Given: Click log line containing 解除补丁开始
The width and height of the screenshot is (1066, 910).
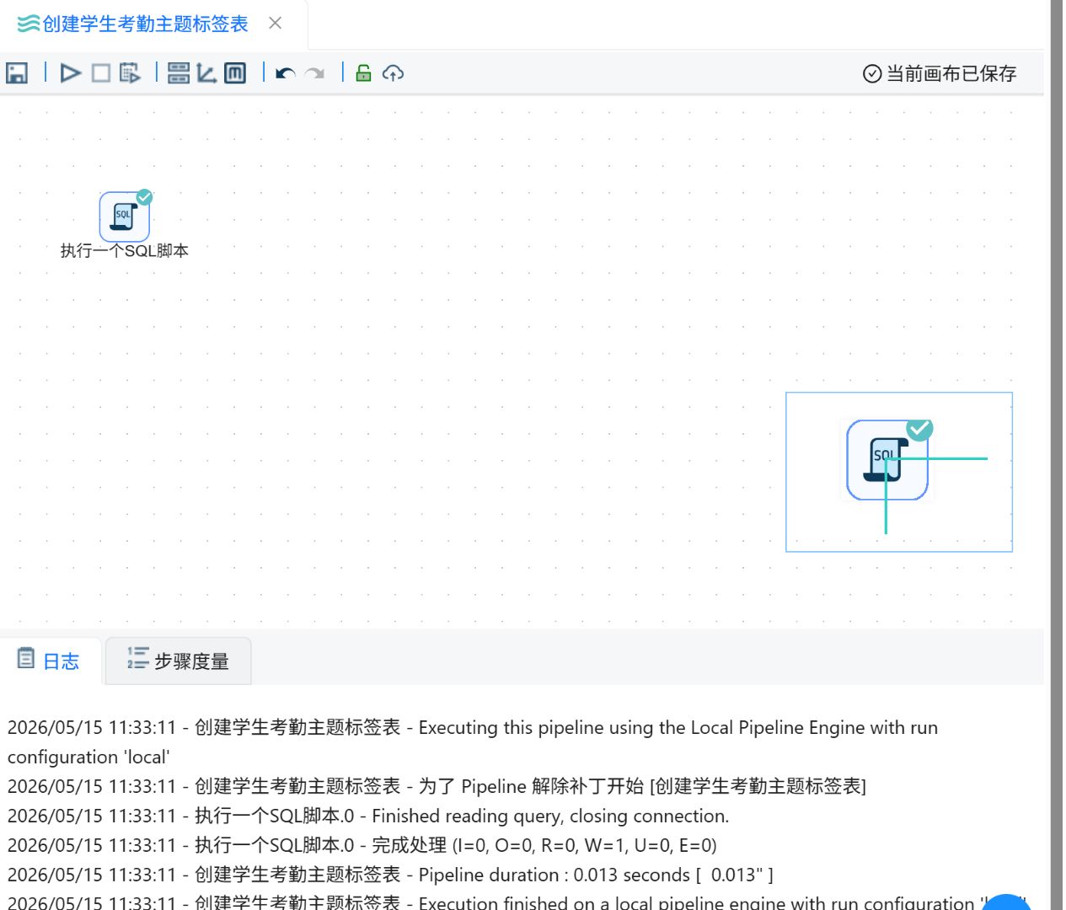Looking at the screenshot, I should click(437, 786).
